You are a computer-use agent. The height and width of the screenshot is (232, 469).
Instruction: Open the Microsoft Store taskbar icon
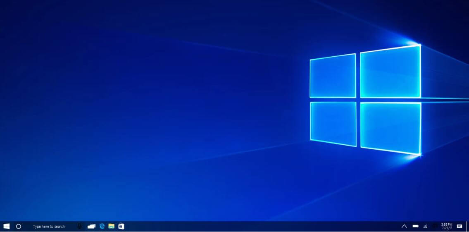(121, 226)
